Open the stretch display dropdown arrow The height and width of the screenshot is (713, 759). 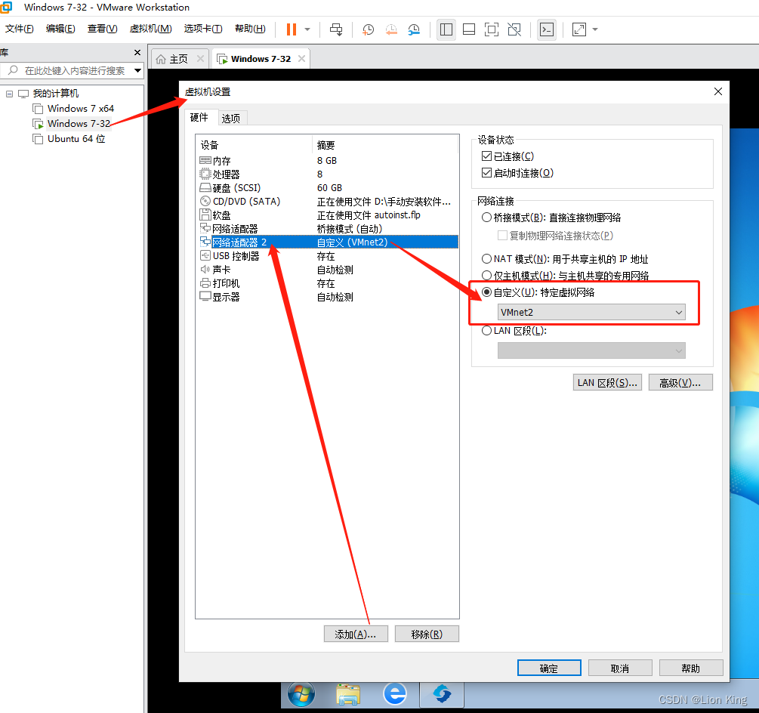(595, 29)
